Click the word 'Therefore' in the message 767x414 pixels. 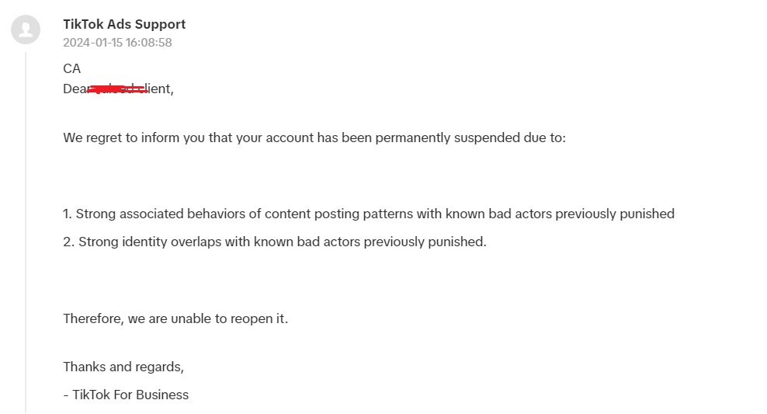pyautogui.click(x=93, y=318)
